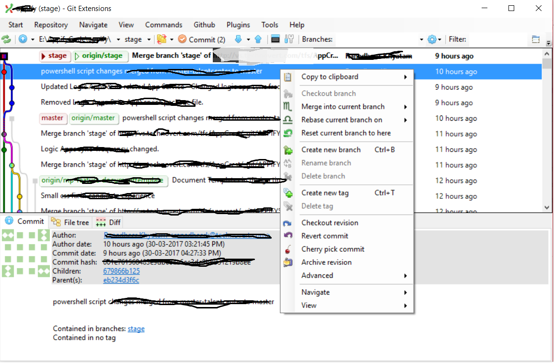The width and height of the screenshot is (554, 364).
Task: Click the blue browse repository icon on toolbar
Action: tap(22, 39)
